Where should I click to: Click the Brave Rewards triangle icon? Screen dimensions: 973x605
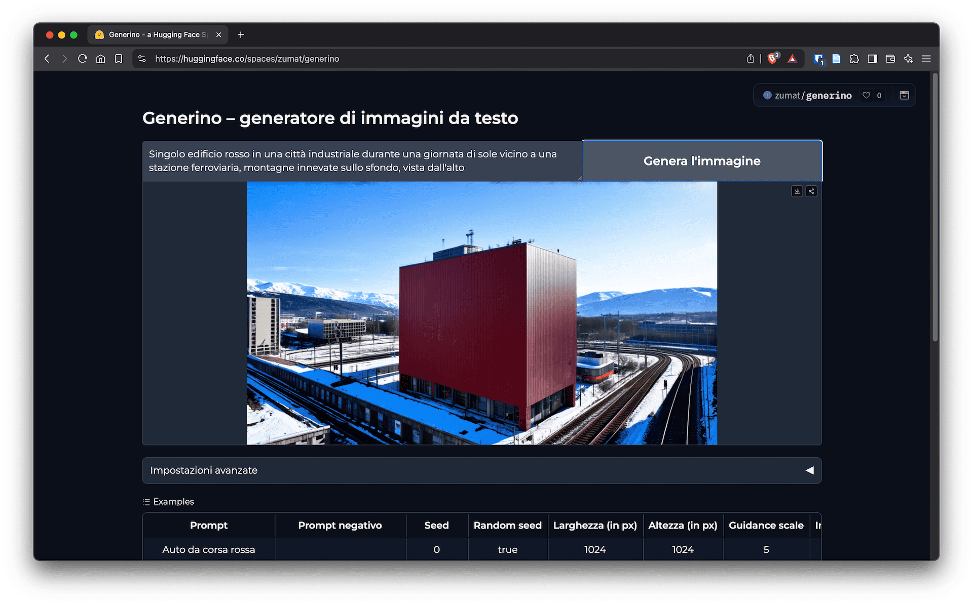(792, 59)
